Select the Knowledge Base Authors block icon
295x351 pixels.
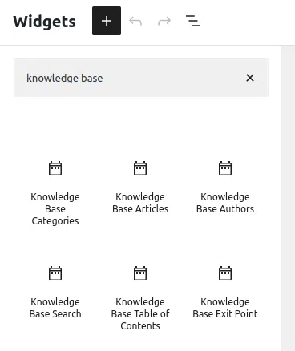point(225,168)
